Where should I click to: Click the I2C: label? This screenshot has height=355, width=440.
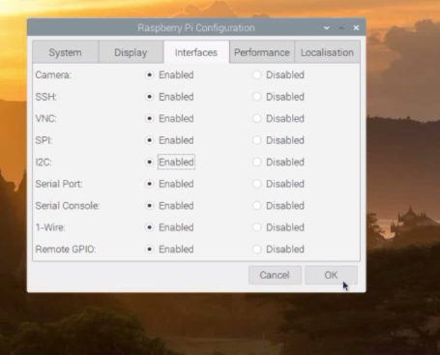tap(44, 162)
